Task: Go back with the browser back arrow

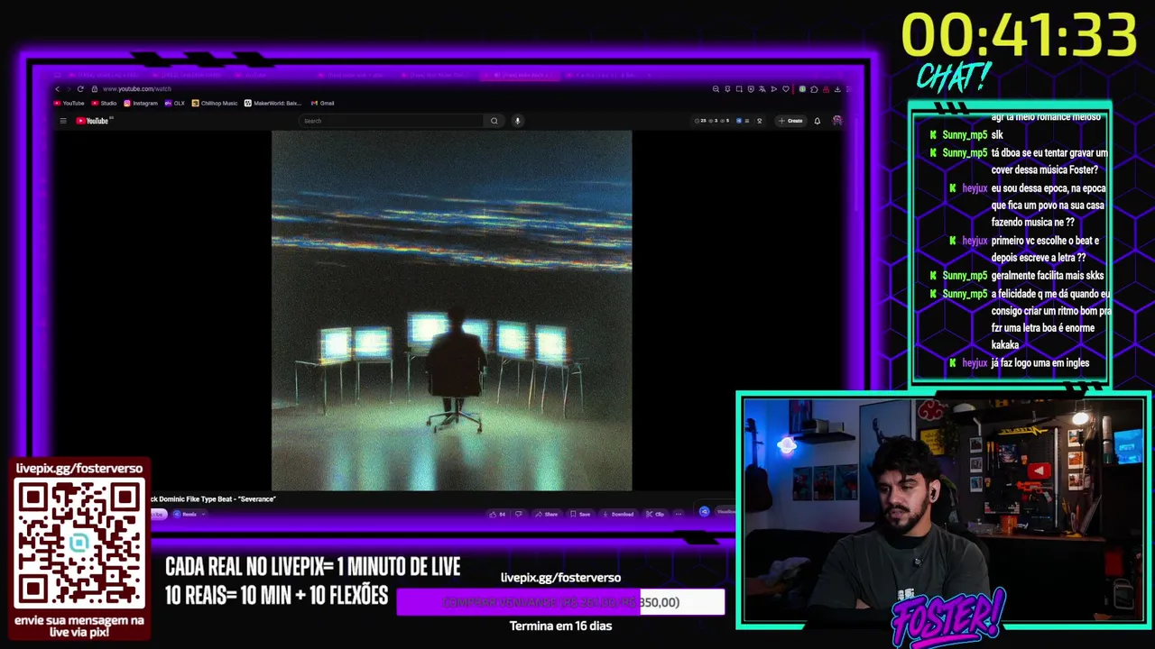Action: [57, 89]
